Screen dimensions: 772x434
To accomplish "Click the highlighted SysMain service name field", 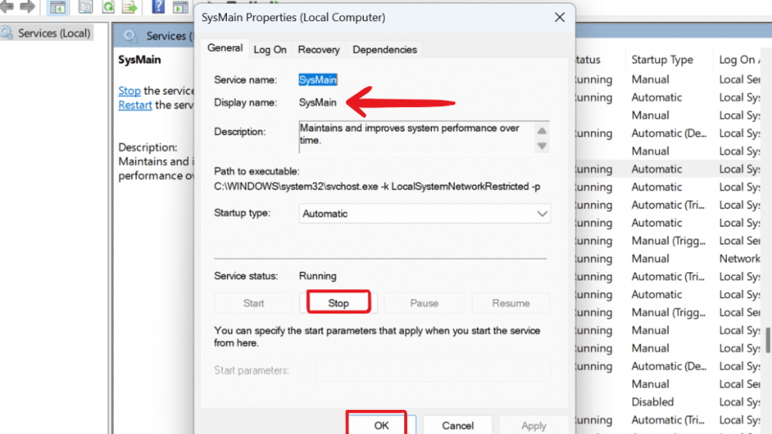I will (318, 80).
